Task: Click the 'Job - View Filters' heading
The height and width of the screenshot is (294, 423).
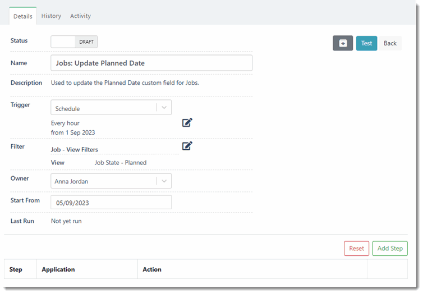Action: (x=75, y=150)
